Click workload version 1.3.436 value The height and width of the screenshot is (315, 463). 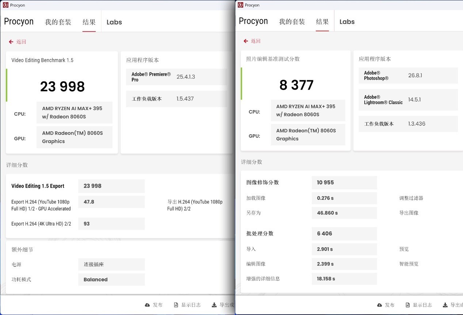tap(417, 124)
